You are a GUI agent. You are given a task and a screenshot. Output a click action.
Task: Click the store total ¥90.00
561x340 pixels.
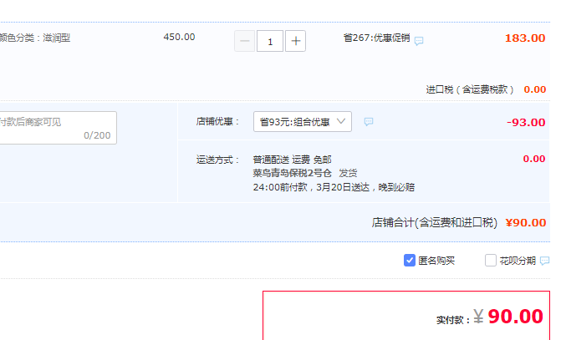(526, 223)
